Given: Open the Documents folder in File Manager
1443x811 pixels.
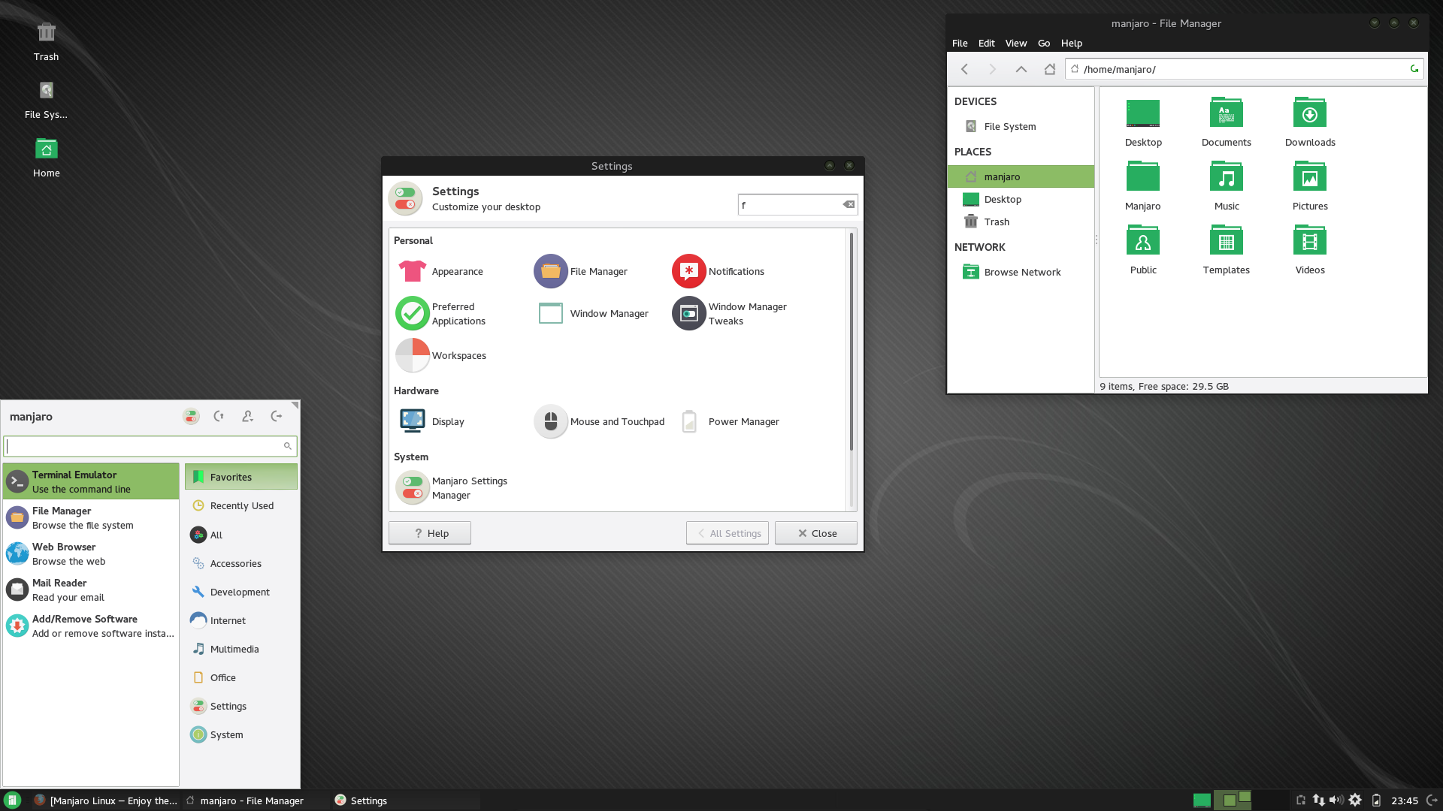Looking at the screenshot, I should point(1226,122).
